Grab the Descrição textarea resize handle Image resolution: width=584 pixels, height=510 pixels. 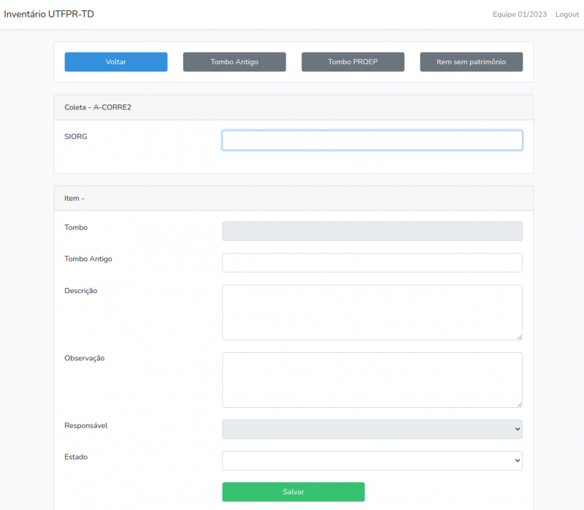pyautogui.click(x=519, y=337)
